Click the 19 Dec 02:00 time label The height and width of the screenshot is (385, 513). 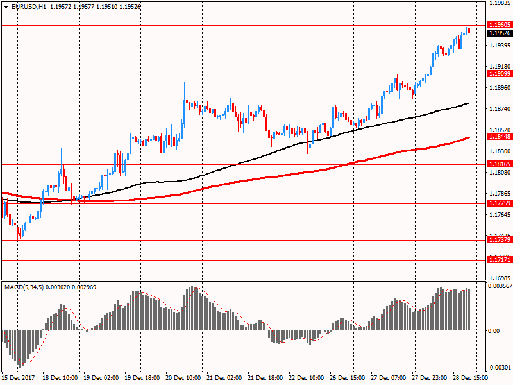coord(101,377)
